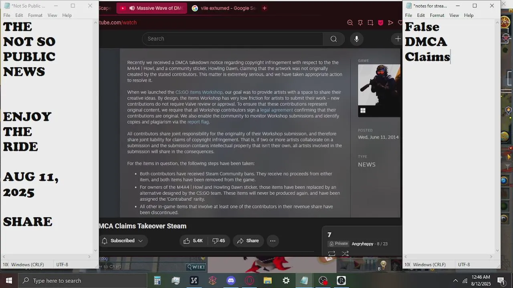Open File menu in Not So Public notepad

7,15
